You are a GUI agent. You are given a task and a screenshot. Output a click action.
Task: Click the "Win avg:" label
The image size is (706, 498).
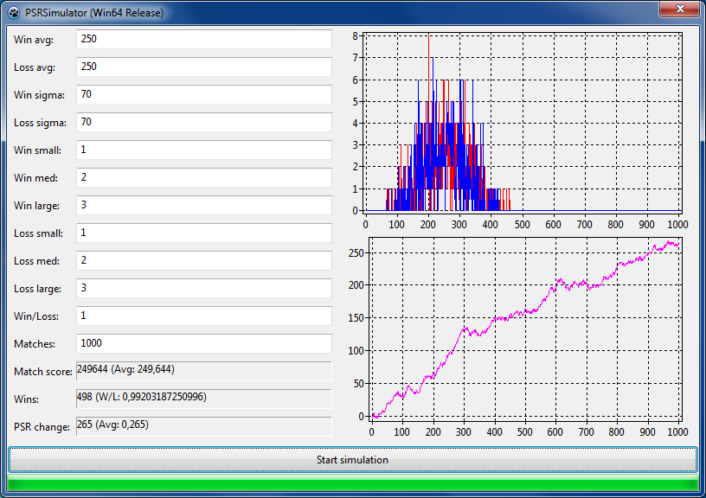point(34,40)
